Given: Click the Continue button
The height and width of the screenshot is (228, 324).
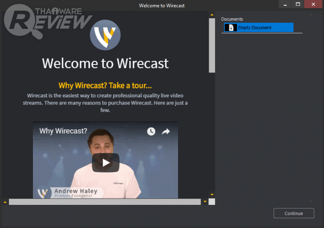Looking at the screenshot, I should point(294,213).
